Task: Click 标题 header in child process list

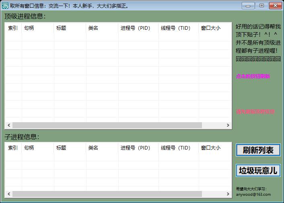Action: pos(70,148)
